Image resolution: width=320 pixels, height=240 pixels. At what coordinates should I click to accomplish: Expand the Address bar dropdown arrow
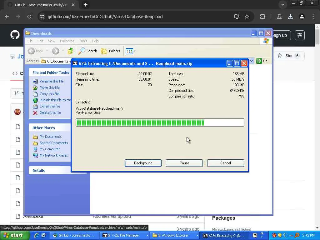[x=252, y=61]
